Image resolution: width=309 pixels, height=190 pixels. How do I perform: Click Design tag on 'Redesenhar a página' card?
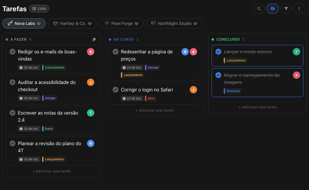(x=153, y=68)
